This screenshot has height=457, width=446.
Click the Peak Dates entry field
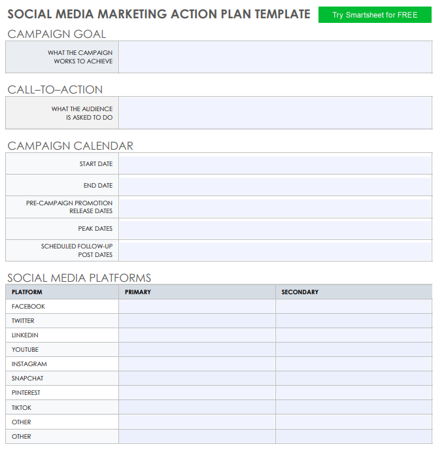[x=275, y=229]
